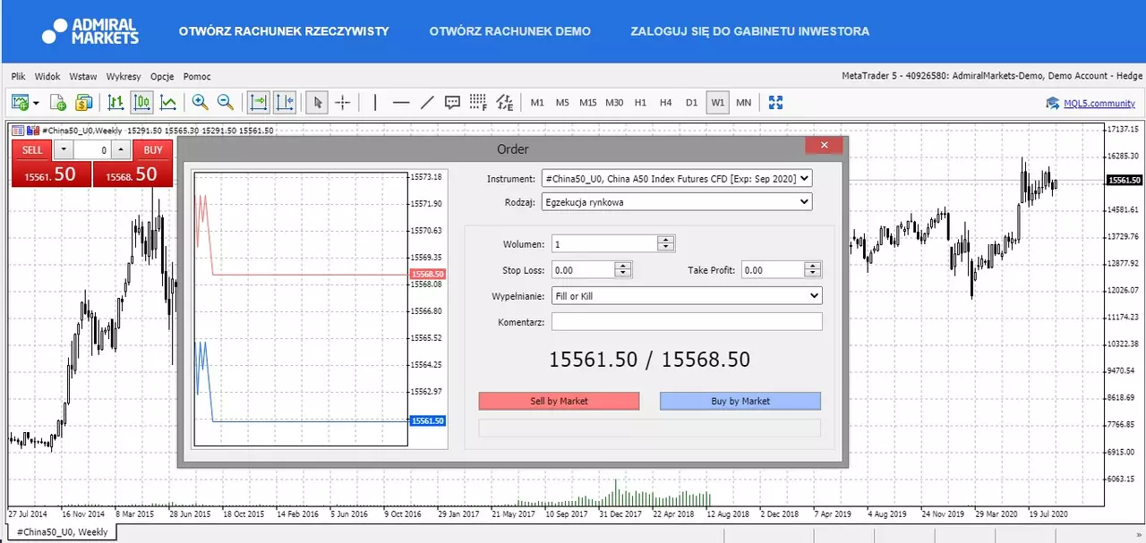The height and width of the screenshot is (543, 1146).
Task: Select the trendline drawing tool
Action: (x=427, y=102)
